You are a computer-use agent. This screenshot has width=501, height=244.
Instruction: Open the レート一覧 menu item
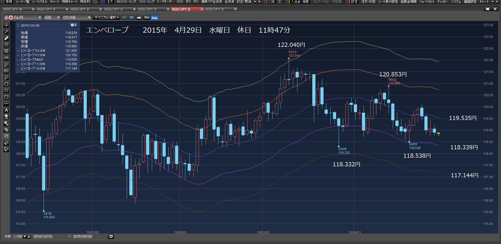(23, 2)
